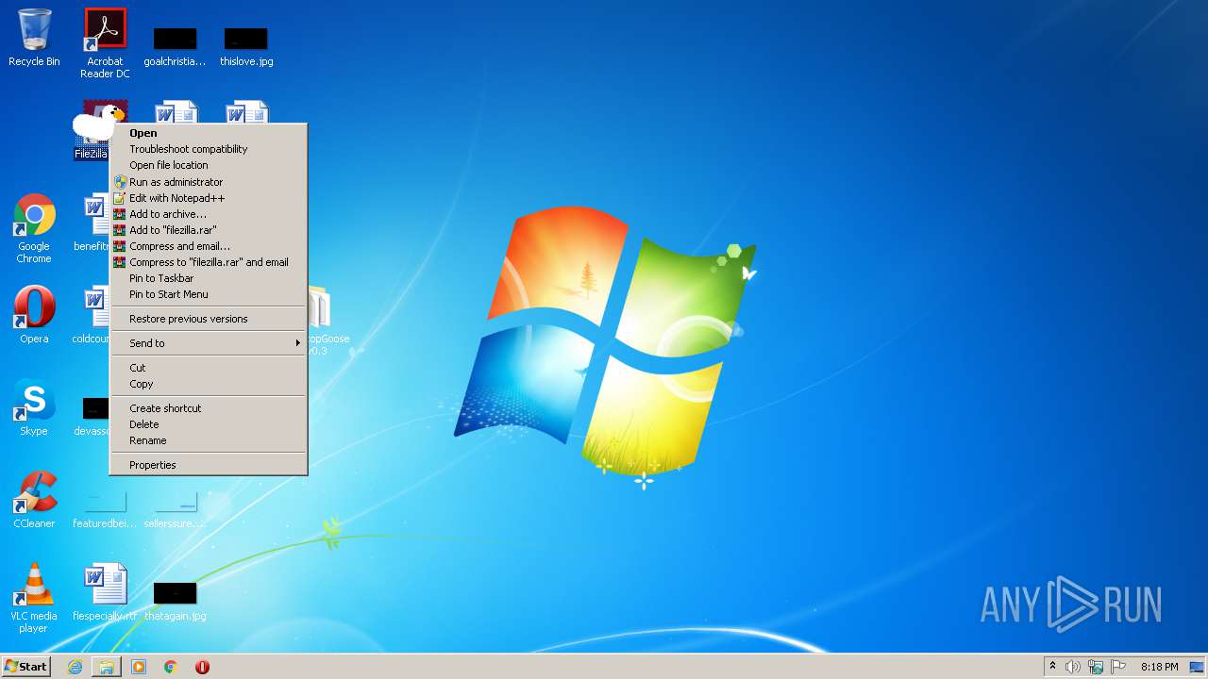The image size is (1208, 679).
Task: Choose Pin to Taskbar
Action: click(209, 278)
